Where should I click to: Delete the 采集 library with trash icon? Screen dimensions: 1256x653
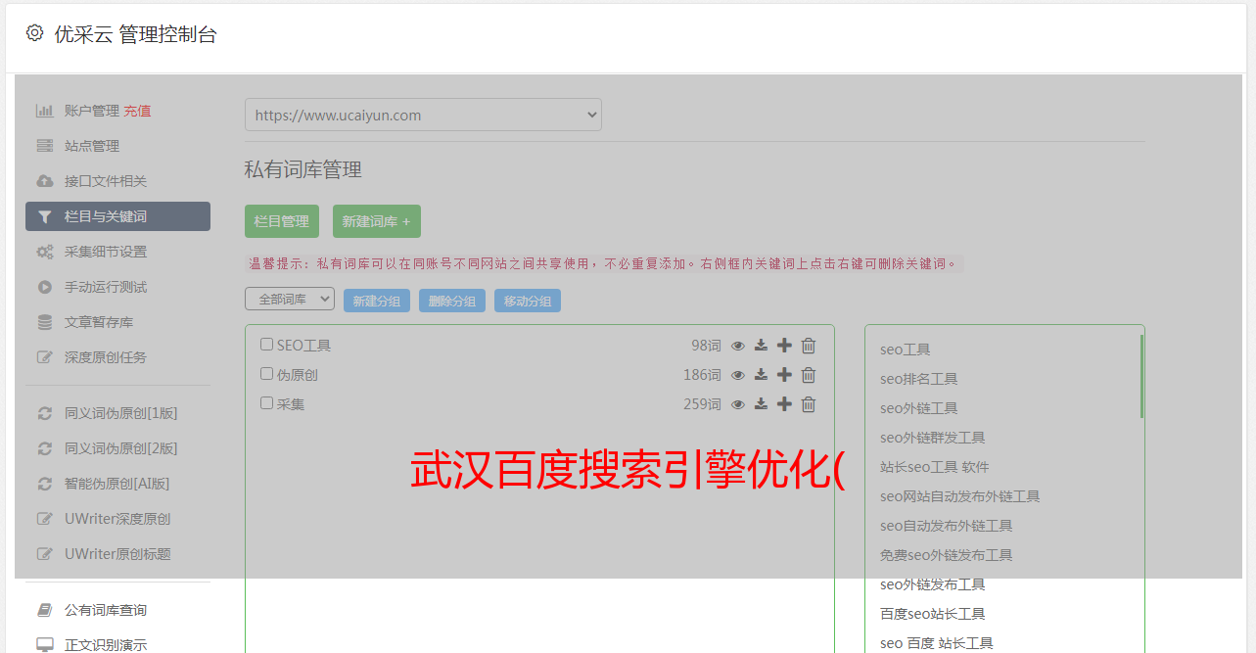pos(809,404)
